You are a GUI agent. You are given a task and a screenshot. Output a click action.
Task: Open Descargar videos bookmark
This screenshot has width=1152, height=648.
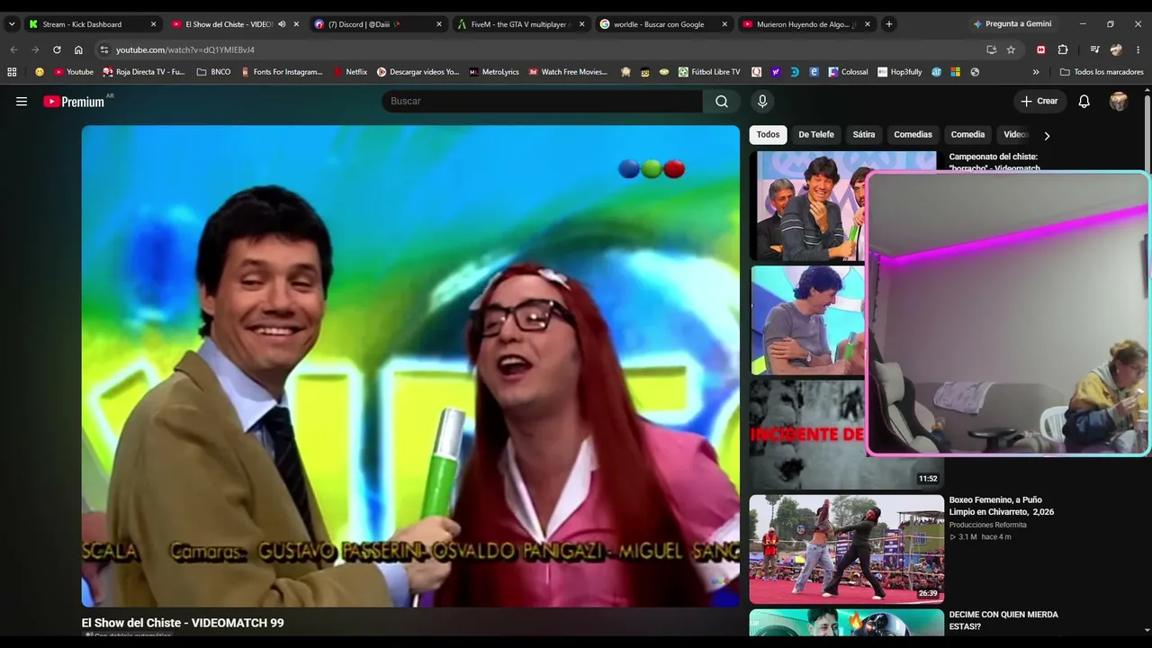click(418, 72)
